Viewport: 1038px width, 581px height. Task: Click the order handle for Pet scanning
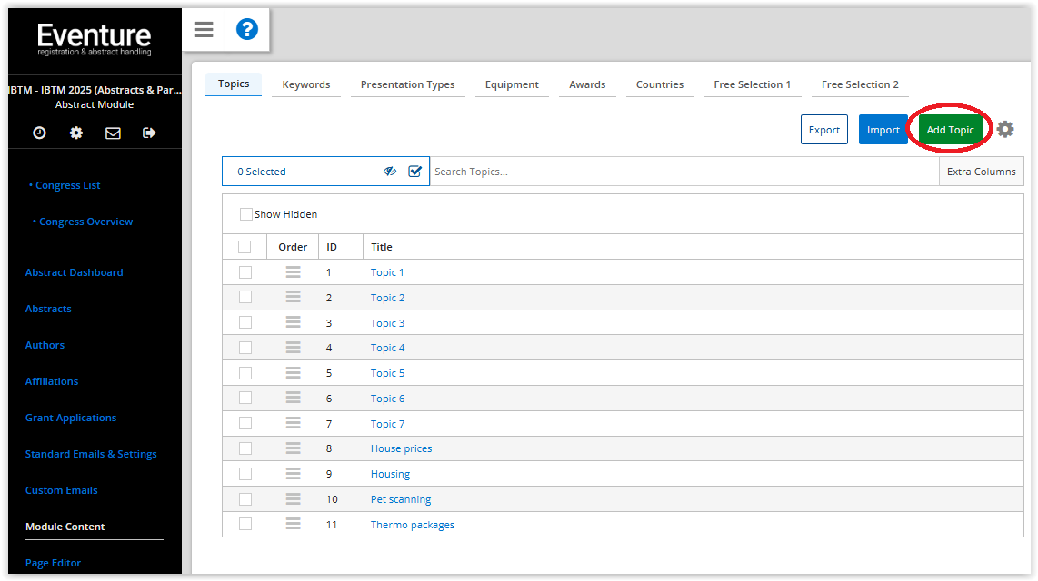click(294, 499)
